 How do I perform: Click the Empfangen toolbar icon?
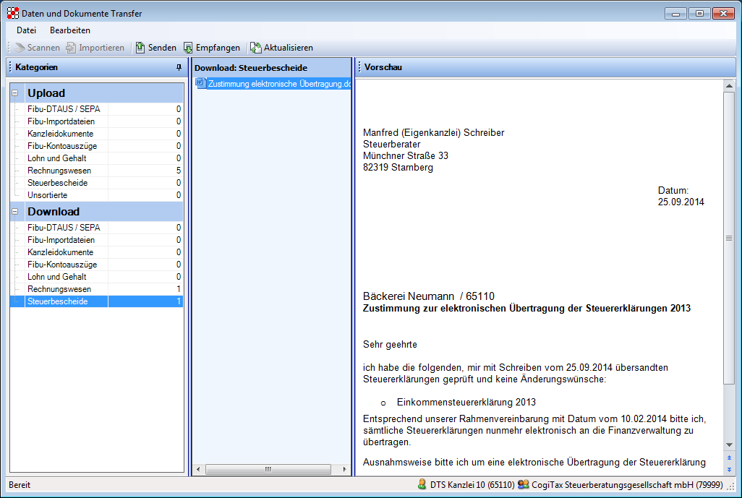(x=188, y=47)
